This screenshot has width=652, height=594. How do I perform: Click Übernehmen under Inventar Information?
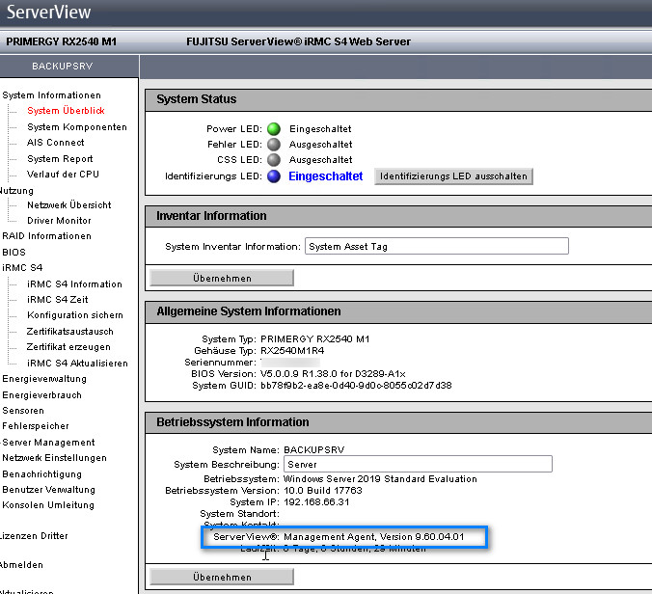point(222,278)
